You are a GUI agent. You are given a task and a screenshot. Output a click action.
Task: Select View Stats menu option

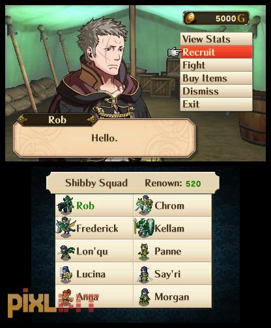tap(216, 39)
